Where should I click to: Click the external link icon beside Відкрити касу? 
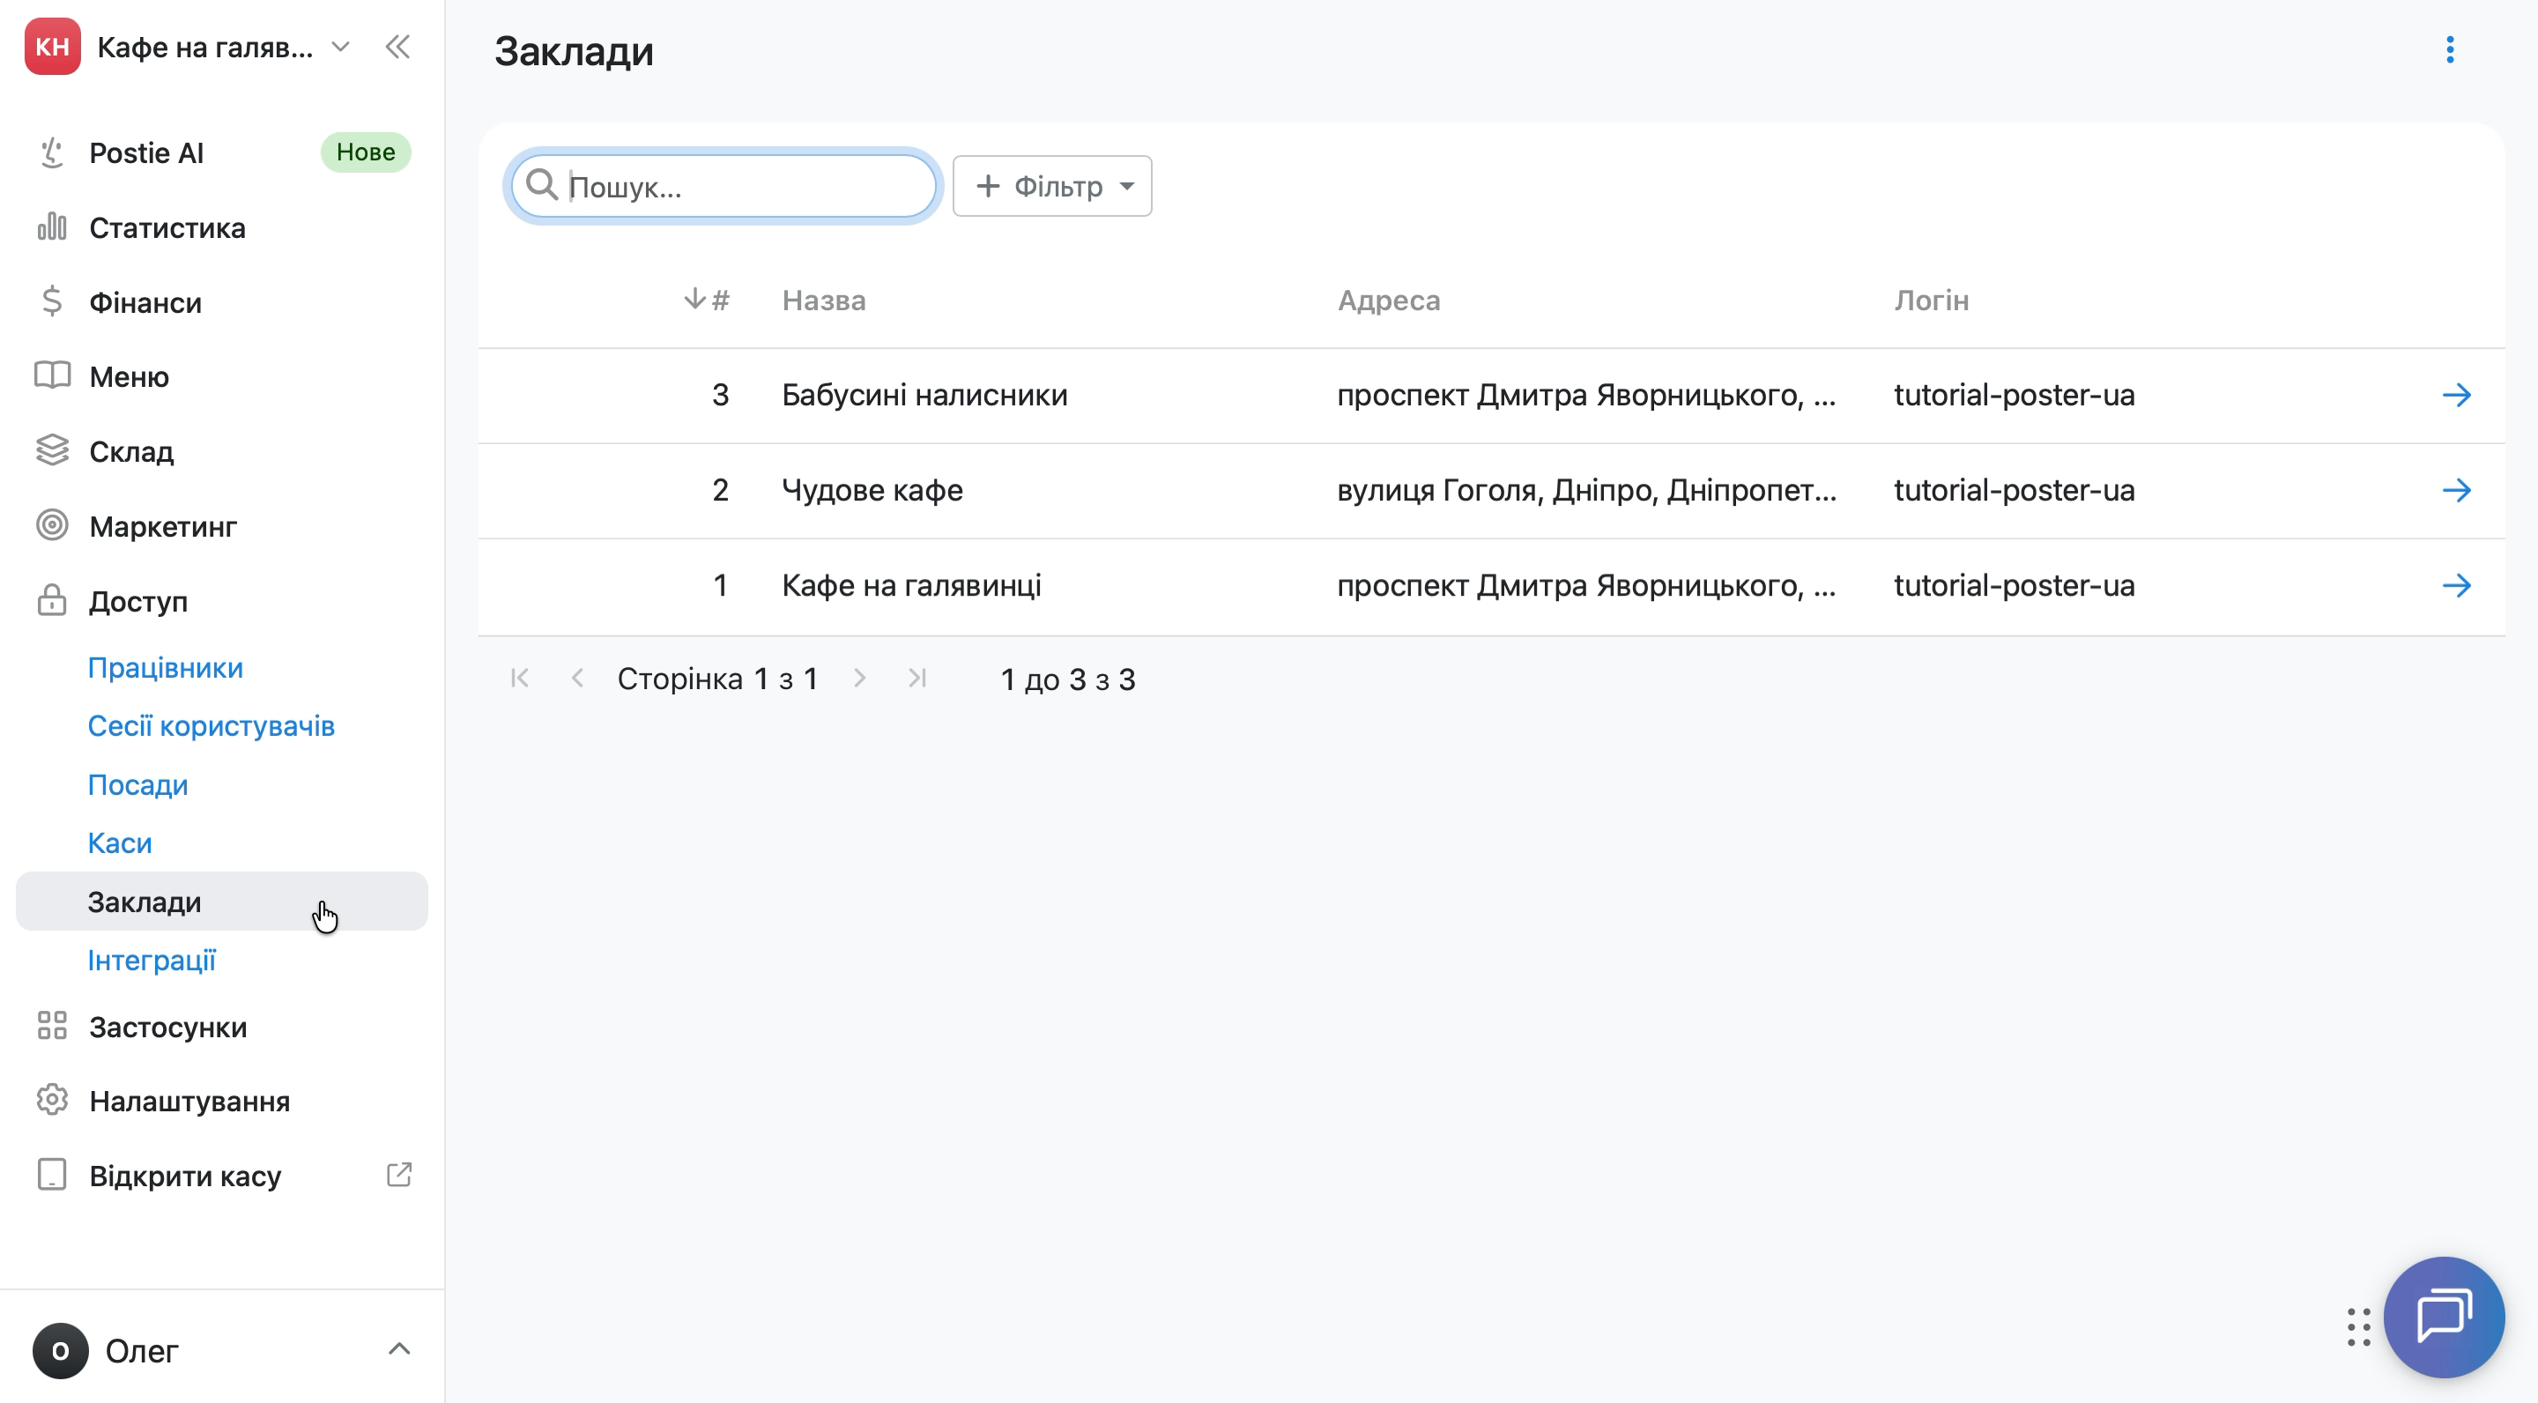point(399,1175)
